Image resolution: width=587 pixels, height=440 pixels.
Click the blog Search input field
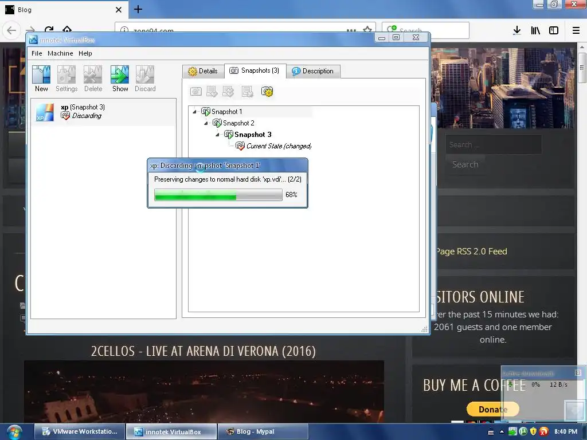point(494,144)
